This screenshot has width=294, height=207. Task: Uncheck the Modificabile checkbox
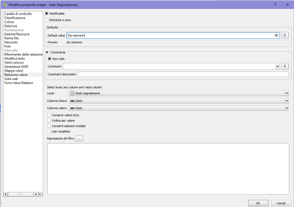tap(46, 13)
